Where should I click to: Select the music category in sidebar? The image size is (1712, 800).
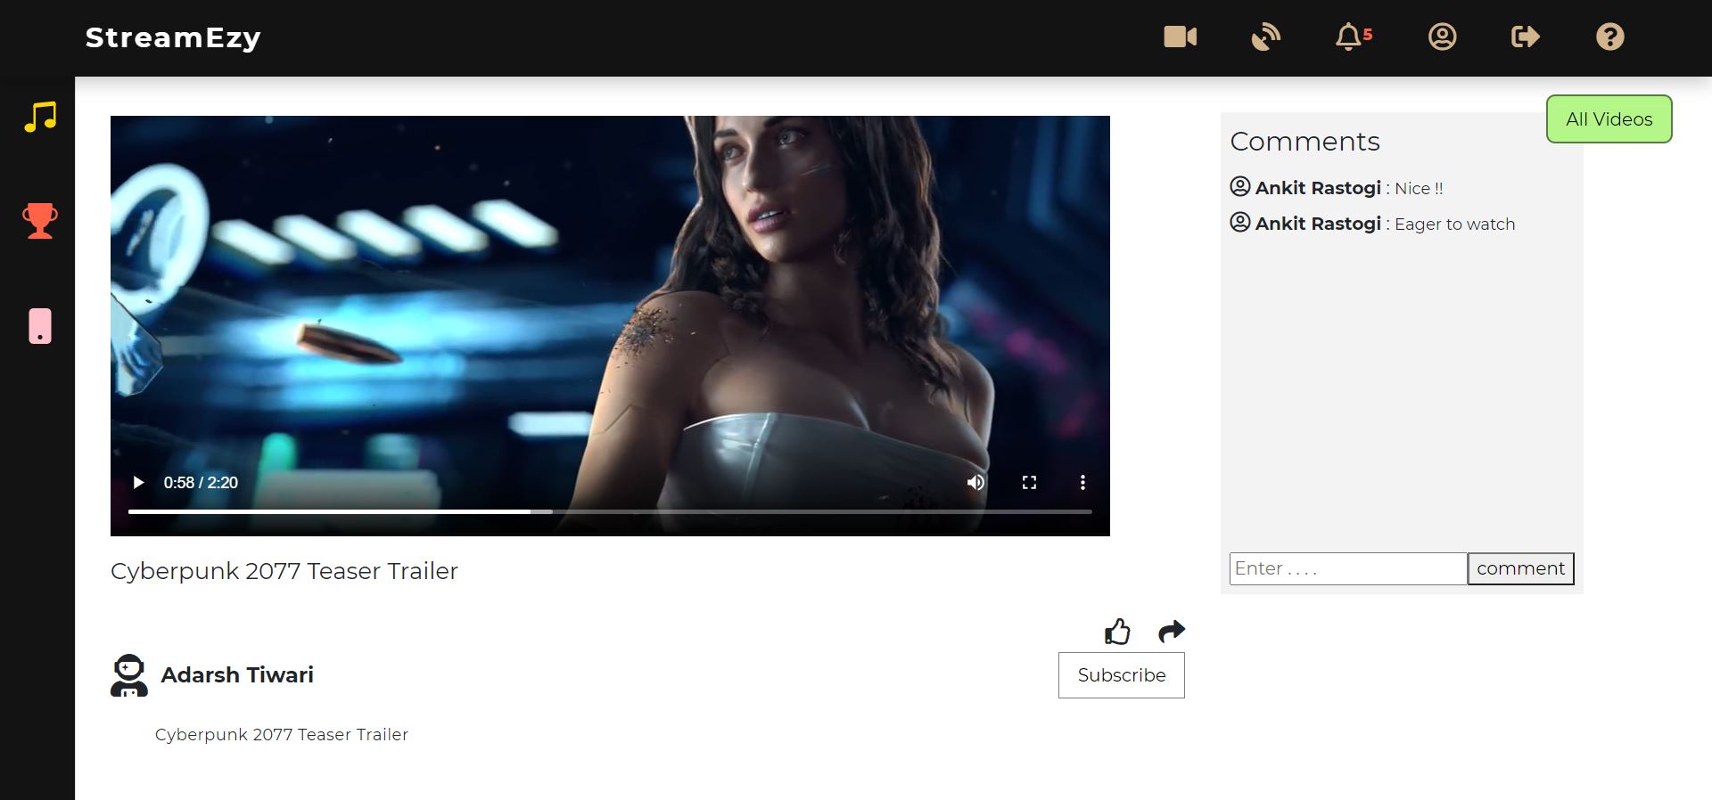[x=40, y=117]
